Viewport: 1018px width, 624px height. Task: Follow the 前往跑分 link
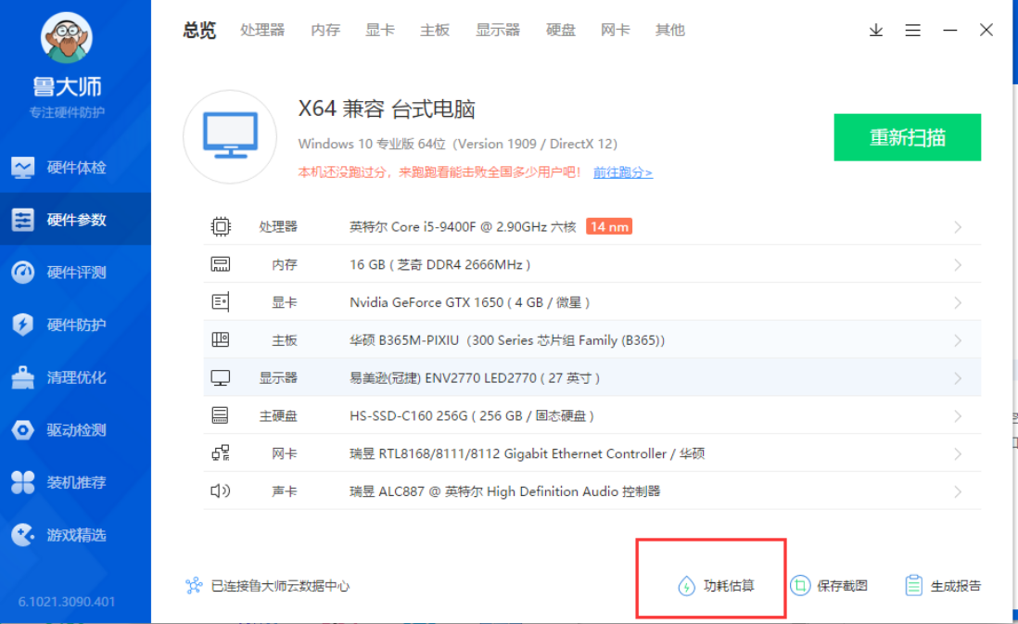(622, 172)
